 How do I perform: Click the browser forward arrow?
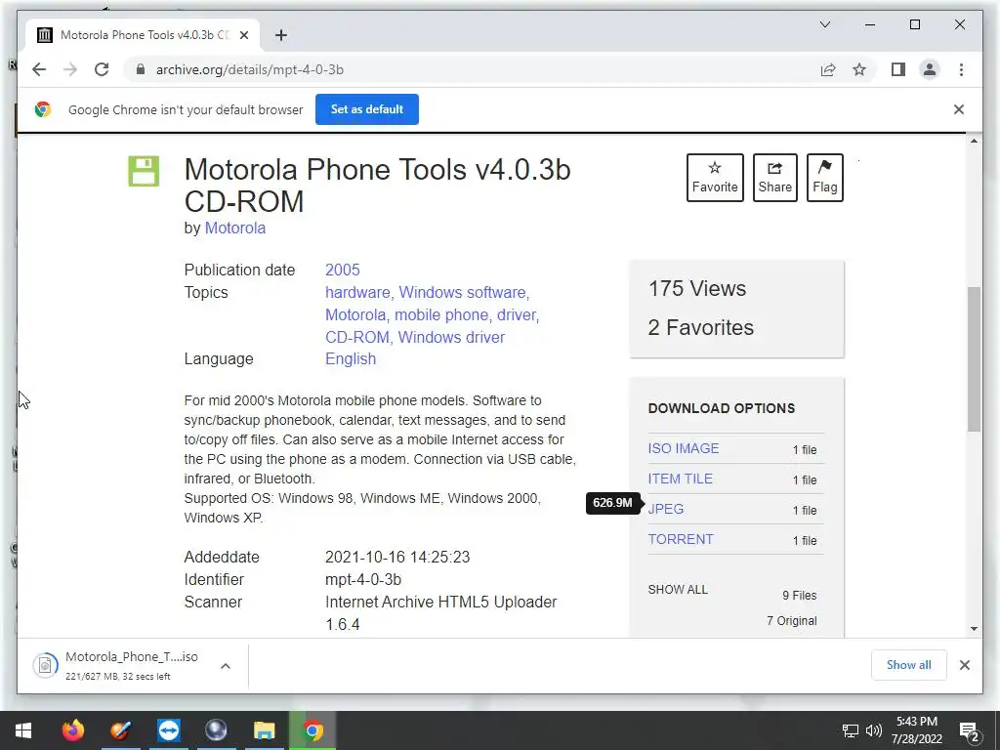[x=70, y=69]
